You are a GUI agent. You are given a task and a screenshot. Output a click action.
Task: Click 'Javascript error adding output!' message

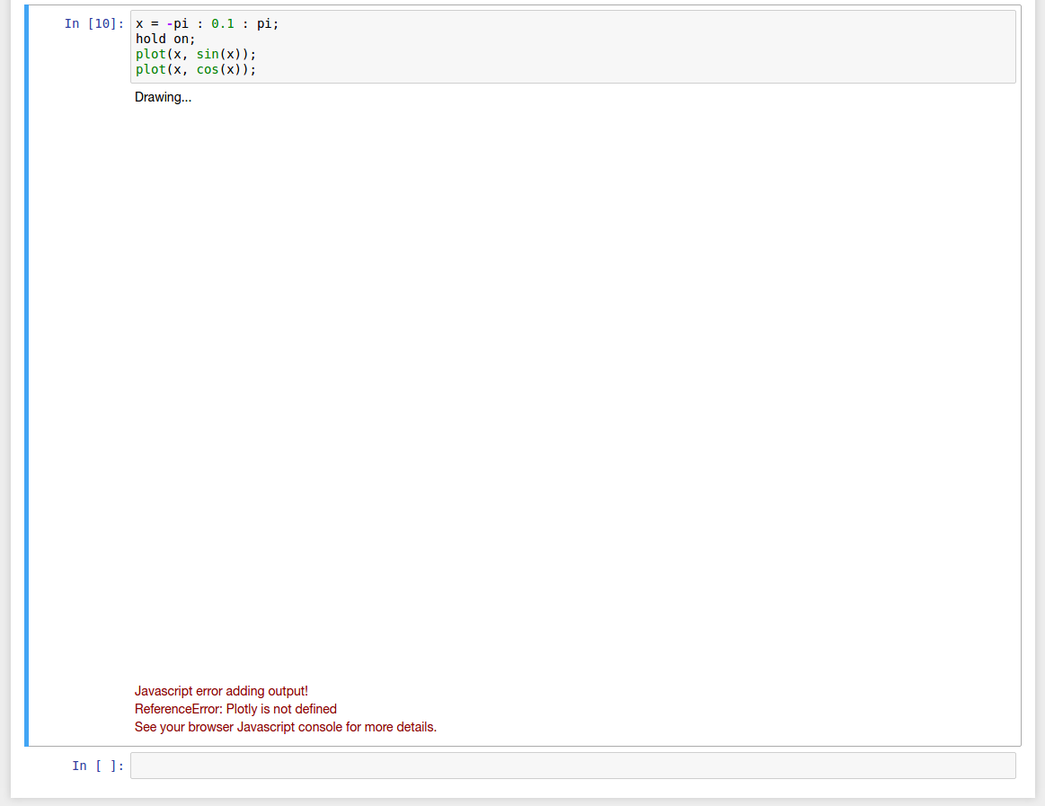221,691
